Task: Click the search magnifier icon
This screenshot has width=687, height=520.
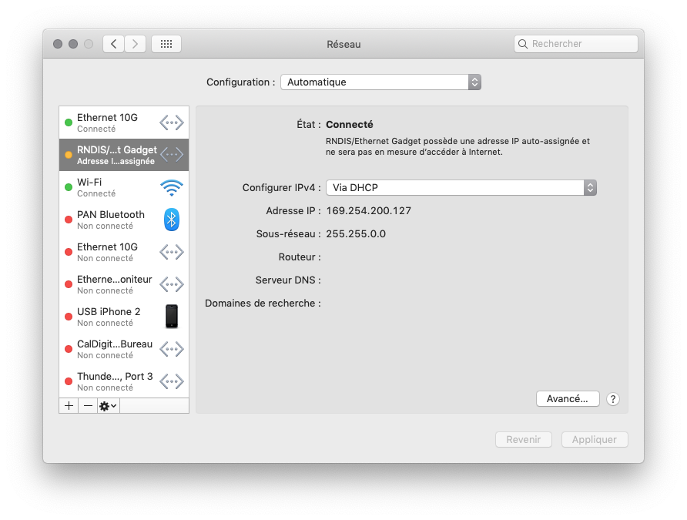Action: 523,44
